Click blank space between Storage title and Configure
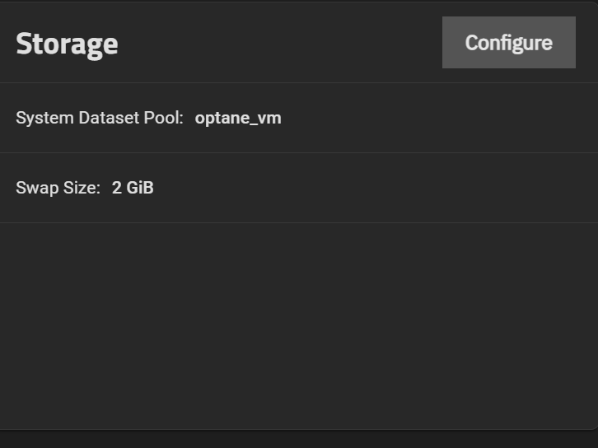 coord(280,43)
